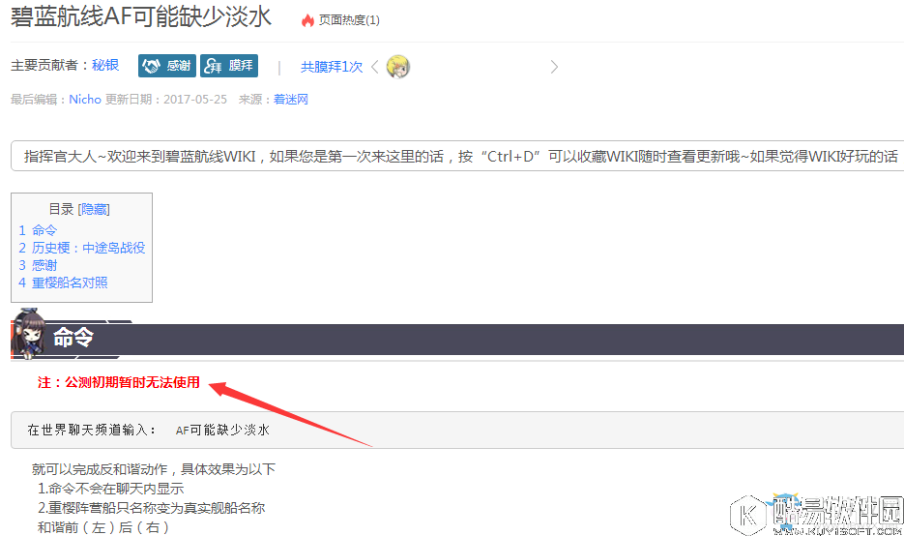The image size is (904, 536).
Task: Click the line 就可以完成反和谐动作
Action: point(154,469)
